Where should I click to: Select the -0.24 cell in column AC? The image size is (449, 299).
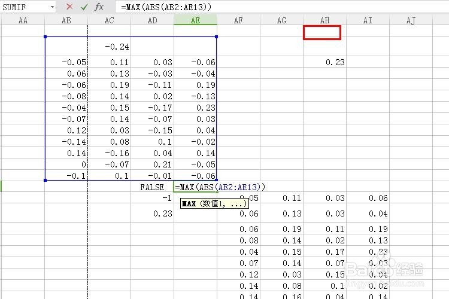click(x=110, y=47)
